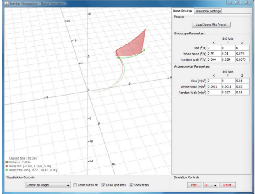Viewport: 255px width, 194px height.
Task: Click the gyroscope Bias Z input field
Action: click(242, 48)
